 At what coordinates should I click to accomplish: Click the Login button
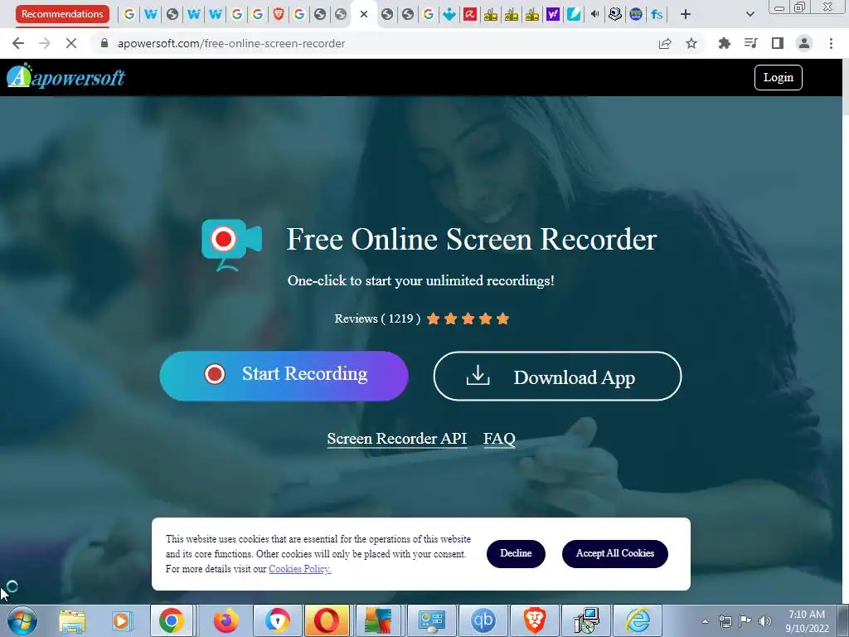778,77
